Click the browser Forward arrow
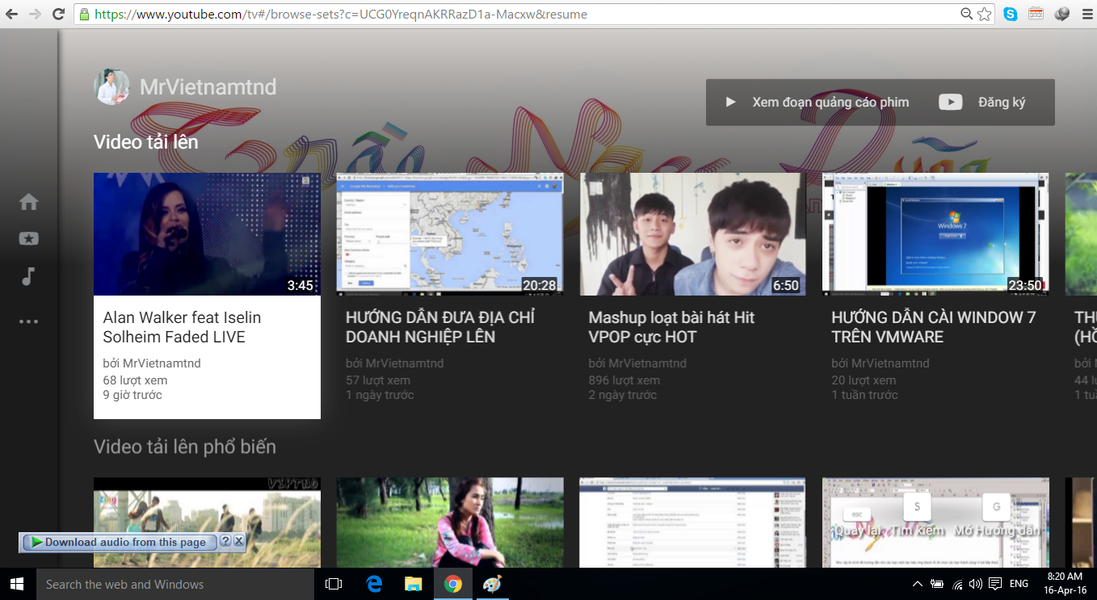 point(35,14)
